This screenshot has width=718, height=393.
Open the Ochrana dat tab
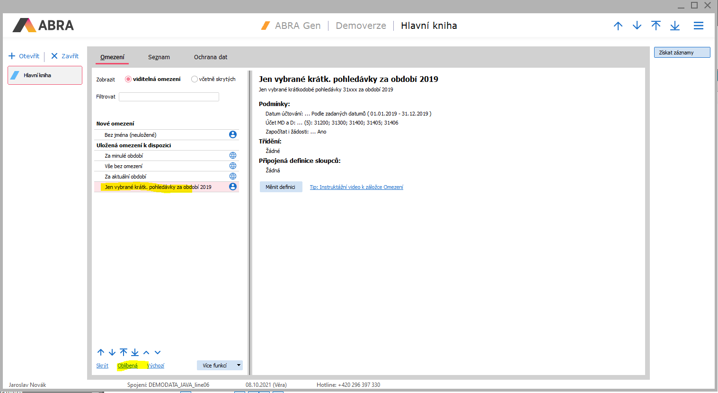click(210, 57)
